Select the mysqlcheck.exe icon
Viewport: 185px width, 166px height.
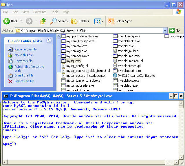tap(115, 41)
